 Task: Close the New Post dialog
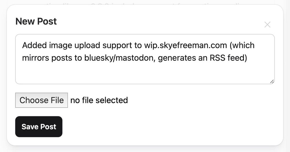(267, 25)
